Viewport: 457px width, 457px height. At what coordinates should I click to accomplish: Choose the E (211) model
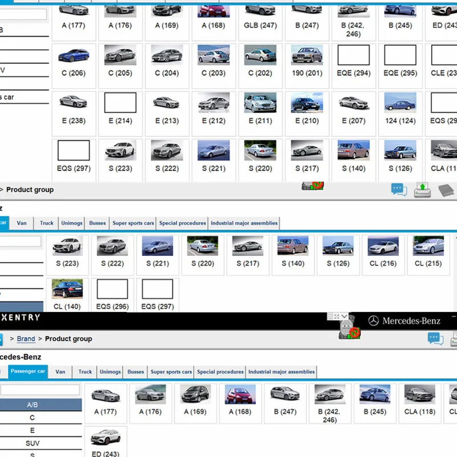coord(260,114)
